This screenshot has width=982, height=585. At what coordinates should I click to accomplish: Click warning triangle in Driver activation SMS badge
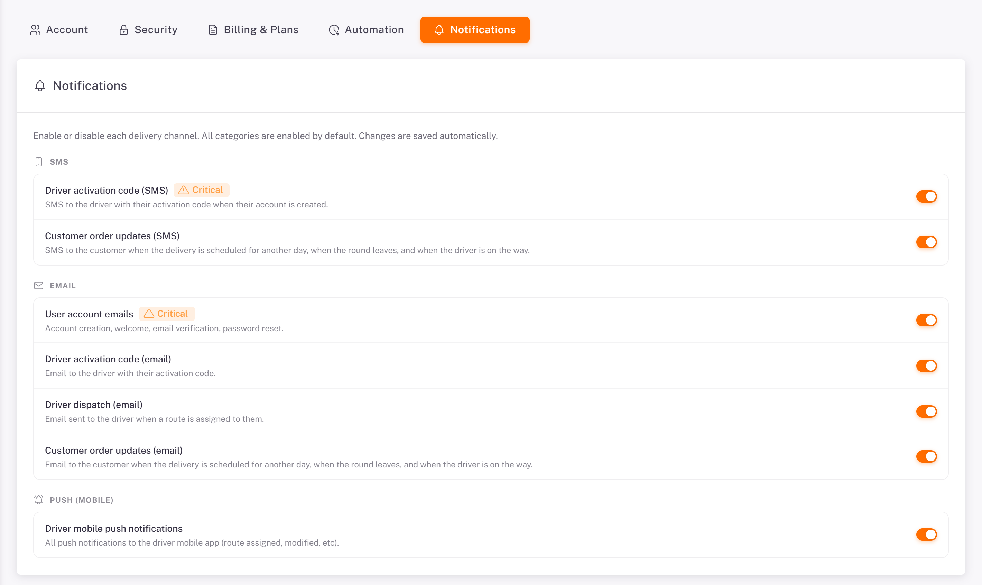click(x=183, y=190)
